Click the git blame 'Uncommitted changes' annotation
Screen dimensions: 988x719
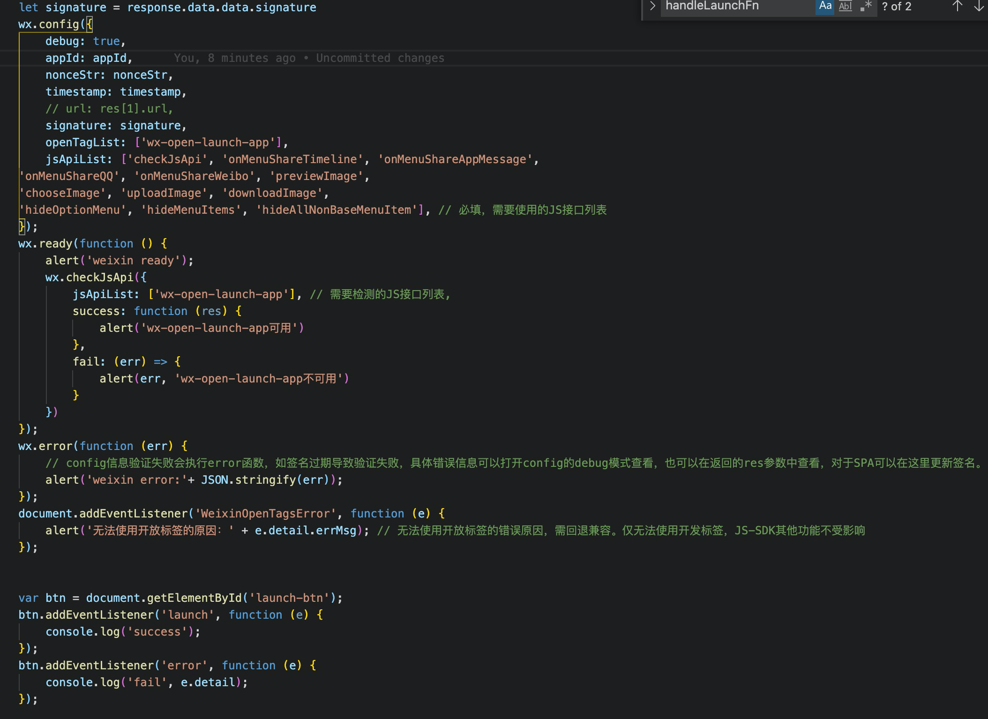(x=380, y=58)
